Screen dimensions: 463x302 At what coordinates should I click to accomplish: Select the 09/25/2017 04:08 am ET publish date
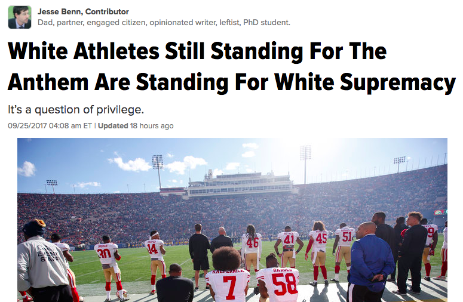pos(50,126)
